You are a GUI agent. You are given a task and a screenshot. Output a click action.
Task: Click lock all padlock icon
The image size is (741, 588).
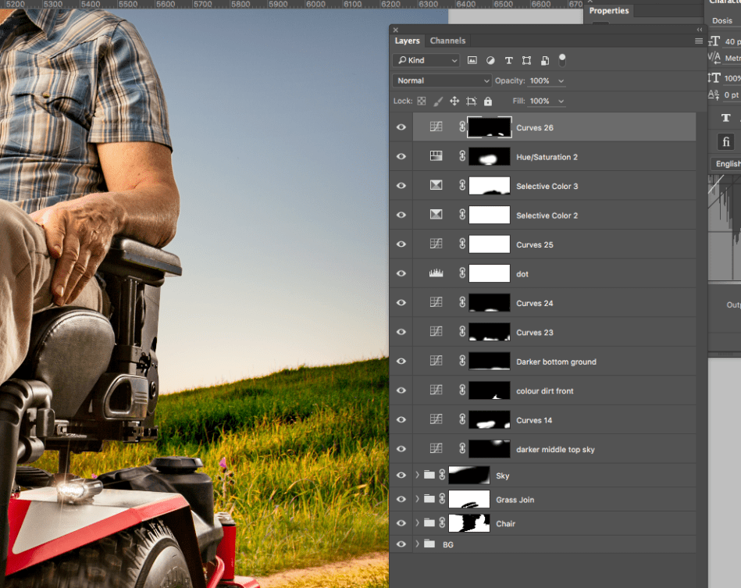[x=488, y=102]
